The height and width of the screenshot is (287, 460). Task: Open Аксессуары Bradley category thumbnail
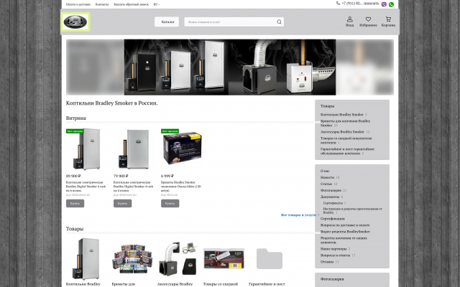click(178, 258)
